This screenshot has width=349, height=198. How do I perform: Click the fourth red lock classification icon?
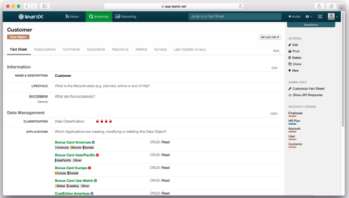click(110, 121)
